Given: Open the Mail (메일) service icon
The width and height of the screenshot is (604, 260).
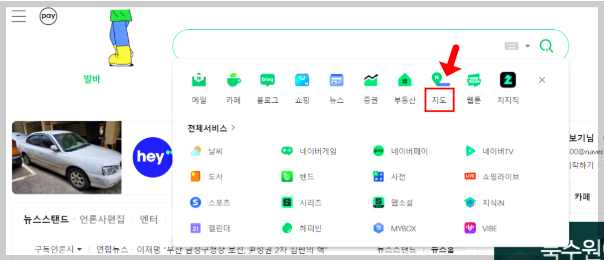Looking at the screenshot, I should coord(199,81).
